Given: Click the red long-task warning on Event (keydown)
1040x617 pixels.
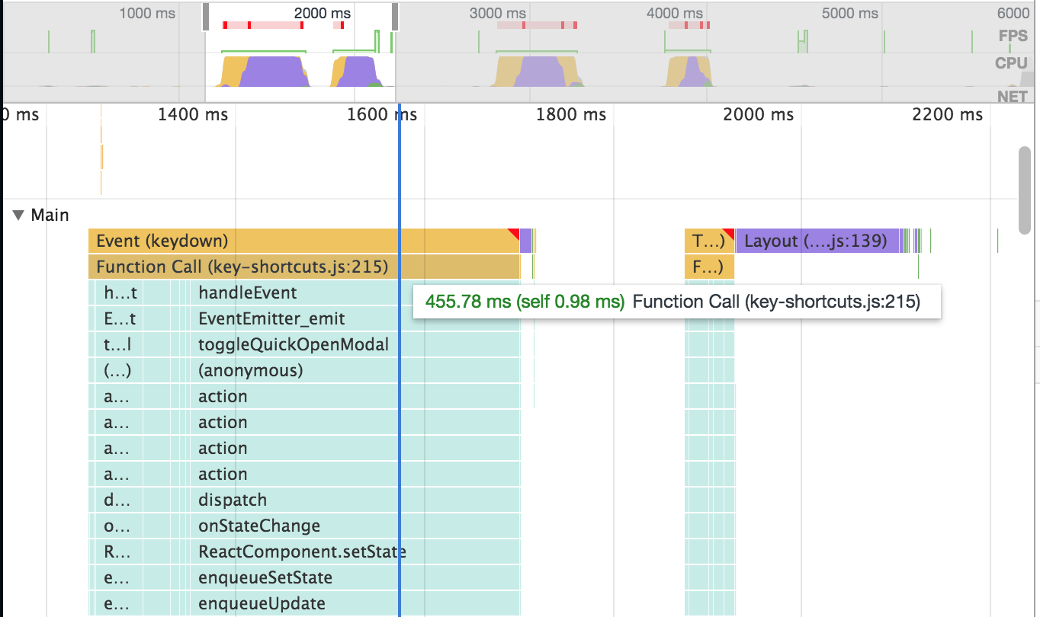Looking at the screenshot, I should point(515,233).
